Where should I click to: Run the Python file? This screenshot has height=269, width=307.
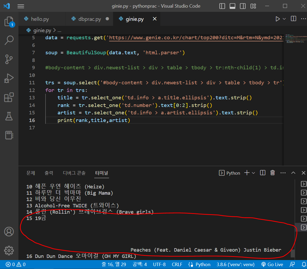point(278,19)
